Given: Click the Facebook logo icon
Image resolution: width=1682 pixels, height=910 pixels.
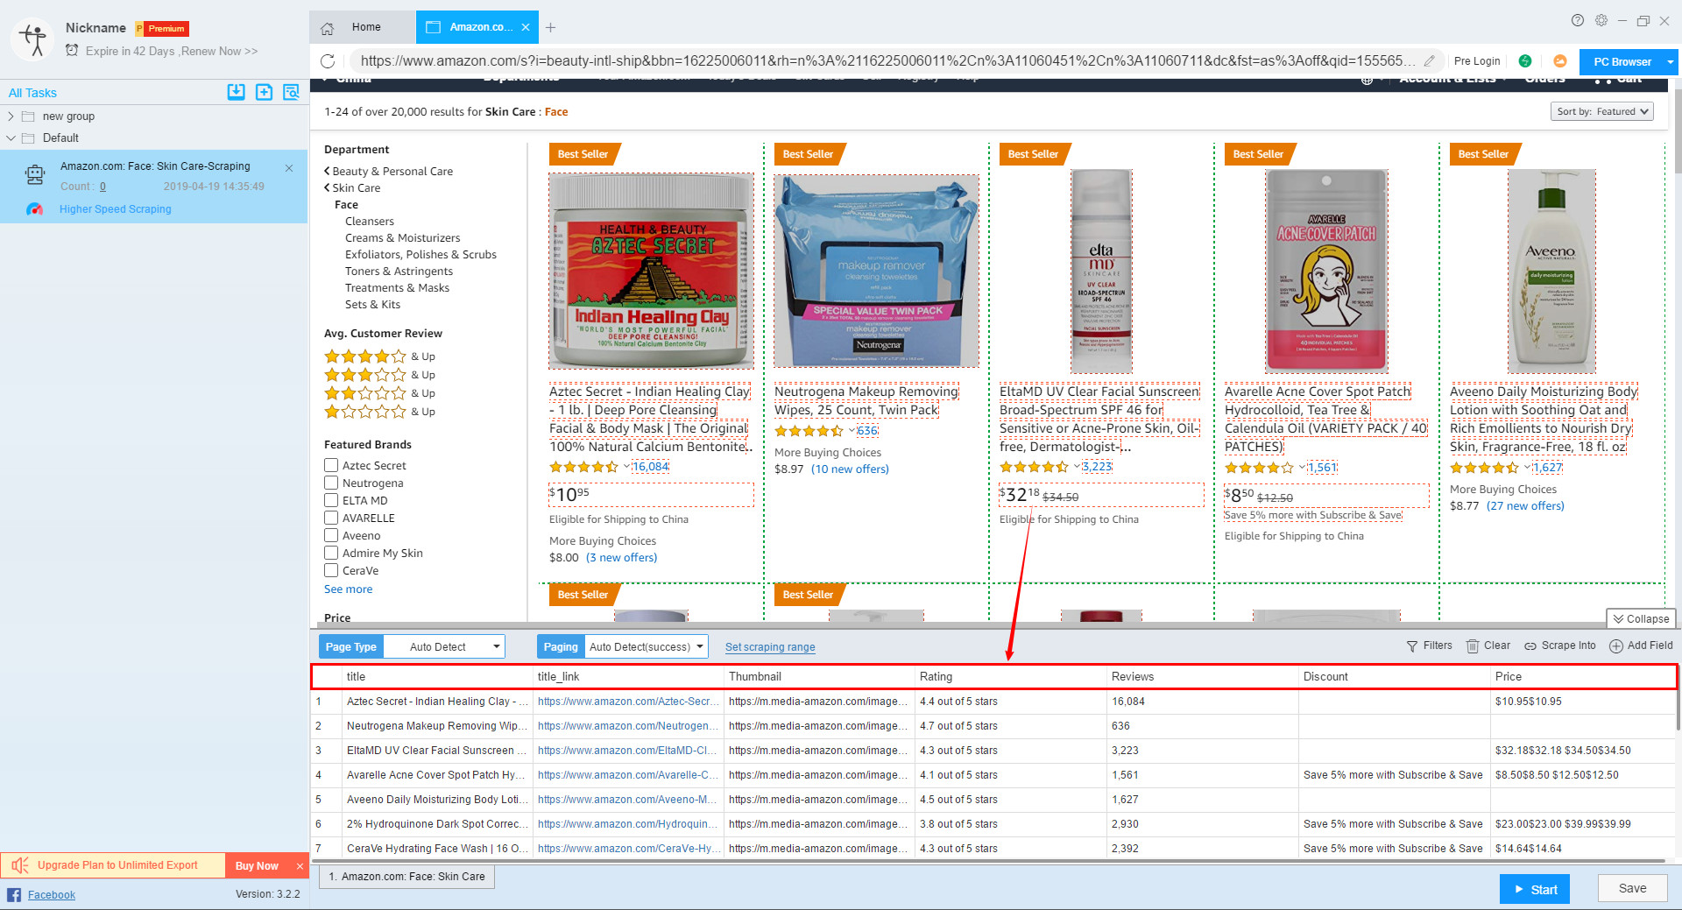Looking at the screenshot, I should [14, 894].
